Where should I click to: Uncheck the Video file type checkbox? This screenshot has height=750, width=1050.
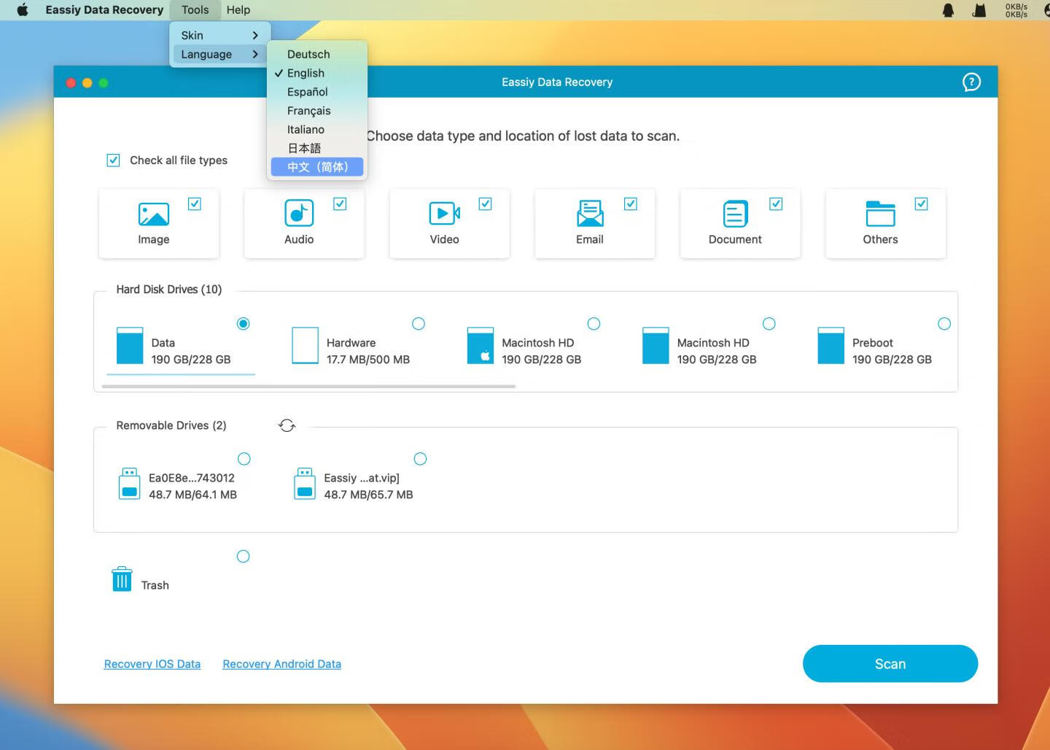click(x=485, y=204)
